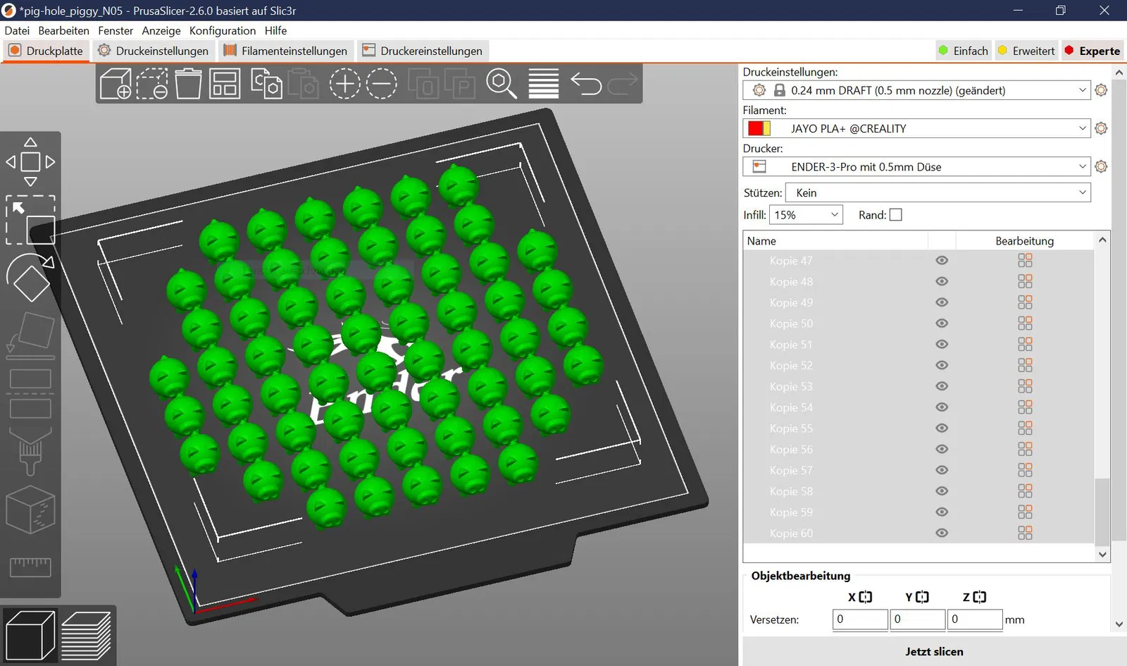Add an instance with plus icon
Image resolution: width=1127 pixels, height=666 pixels.
coord(344,84)
